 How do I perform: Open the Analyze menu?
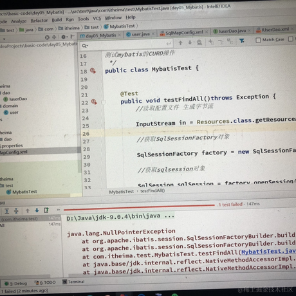click(x=19, y=21)
